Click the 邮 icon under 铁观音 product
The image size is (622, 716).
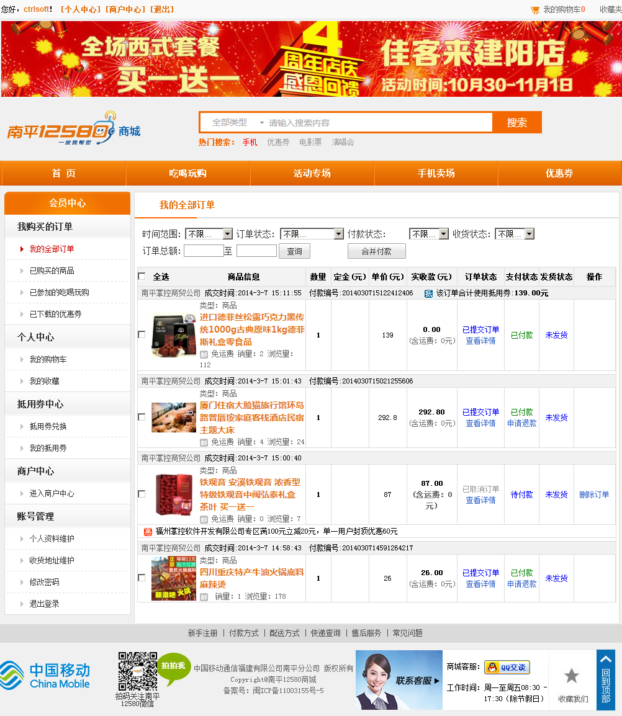pos(204,519)
